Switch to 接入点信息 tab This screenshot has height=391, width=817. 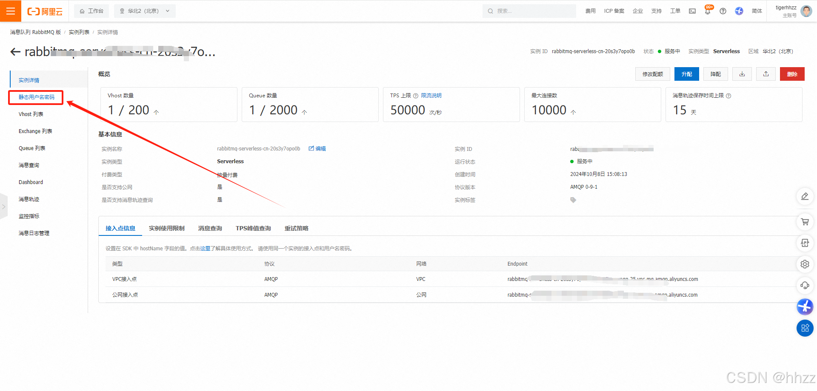pyautogui.click(x=120, y=229)
